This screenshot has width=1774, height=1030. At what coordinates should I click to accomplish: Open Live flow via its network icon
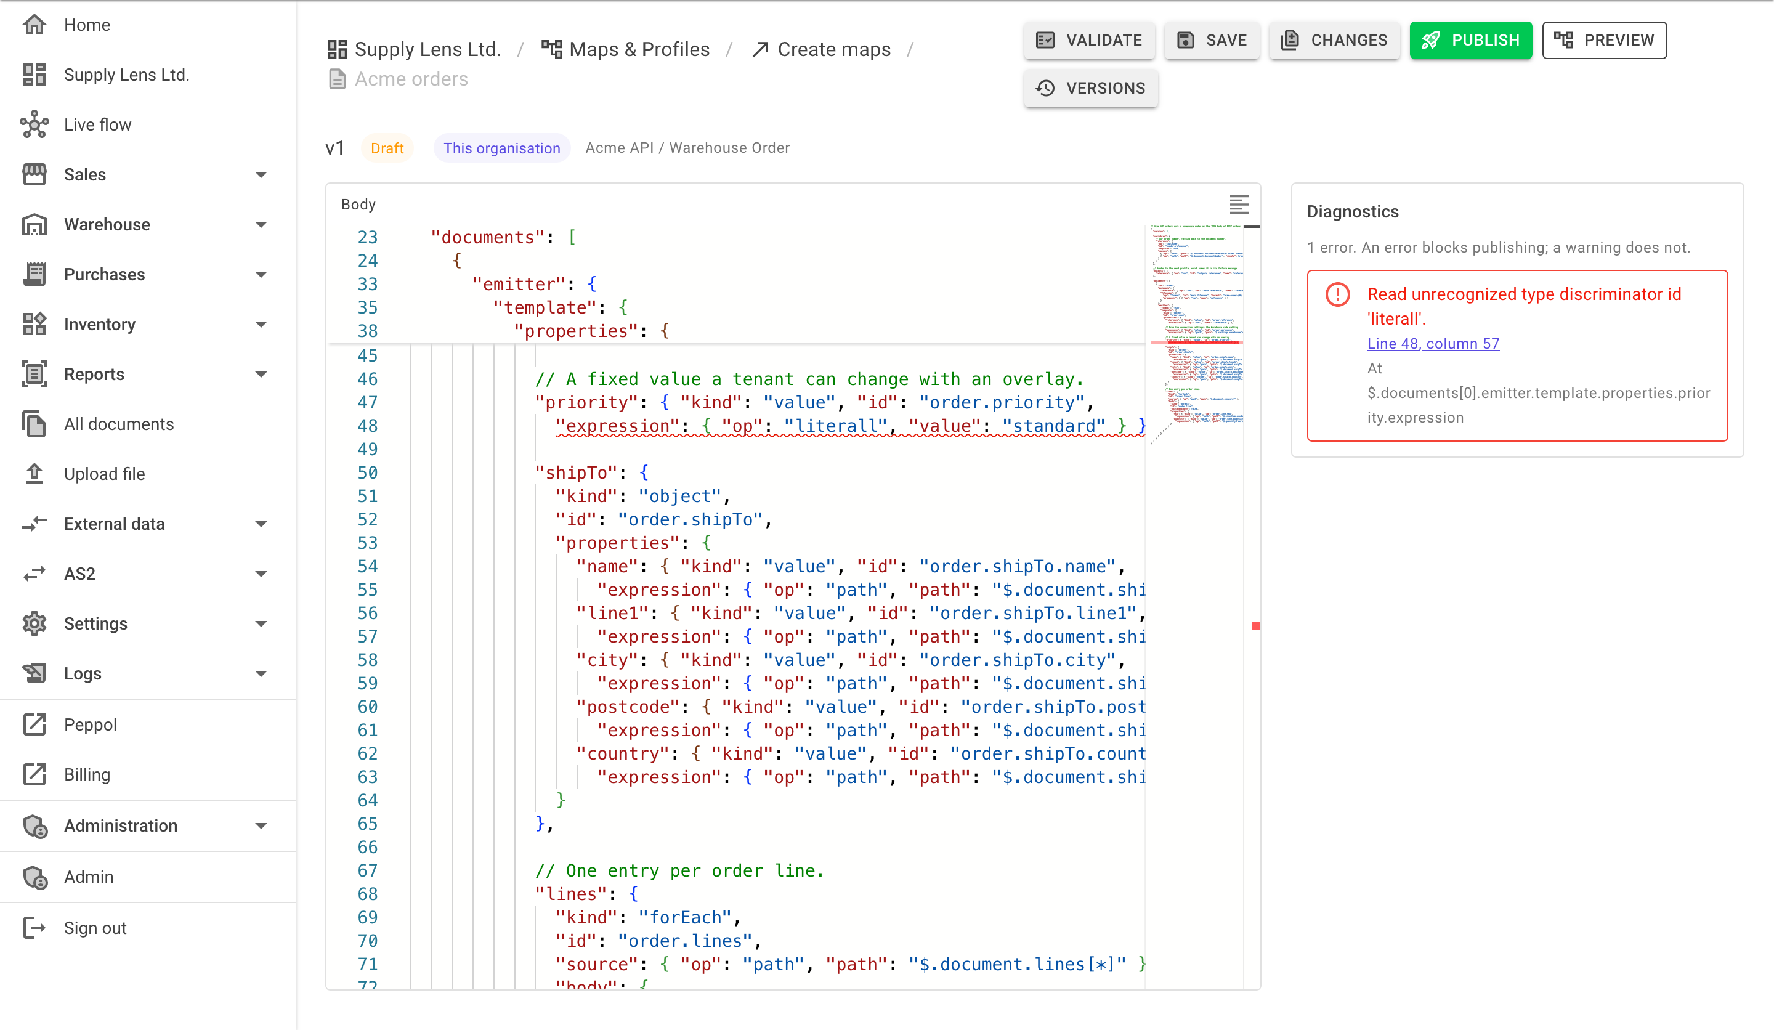point(34,124)
